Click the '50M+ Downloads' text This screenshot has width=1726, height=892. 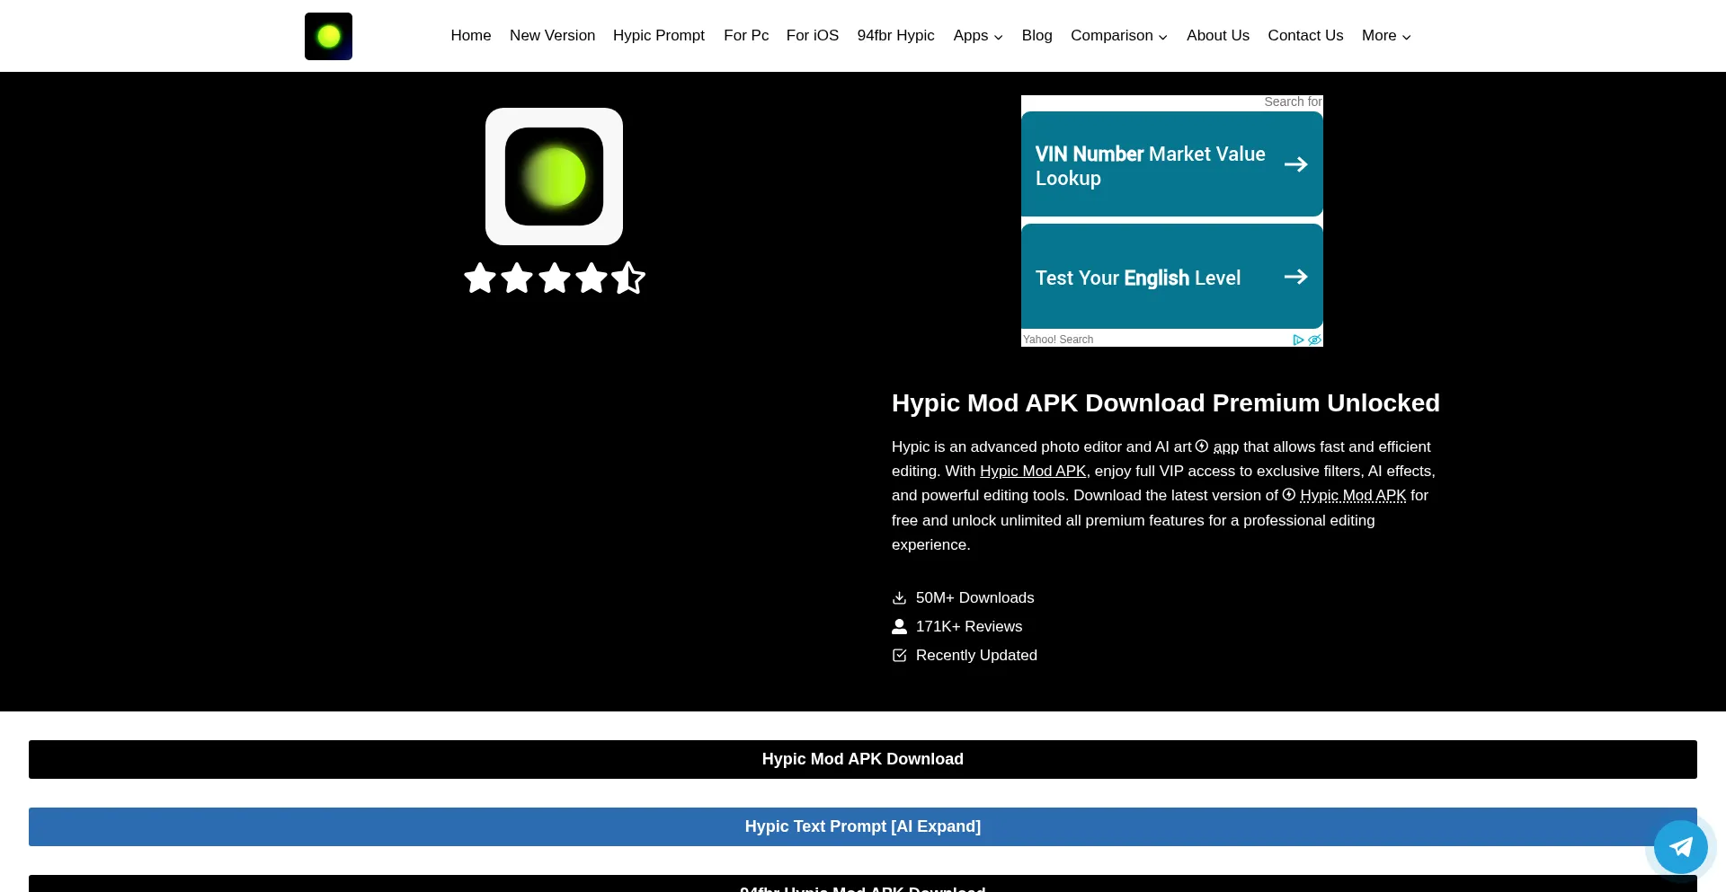pos(975,598)
